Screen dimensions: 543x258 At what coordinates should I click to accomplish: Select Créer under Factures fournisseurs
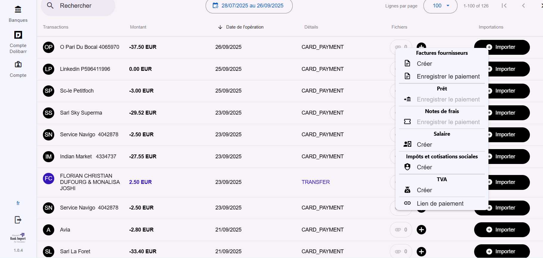click(x=424, y=64)
